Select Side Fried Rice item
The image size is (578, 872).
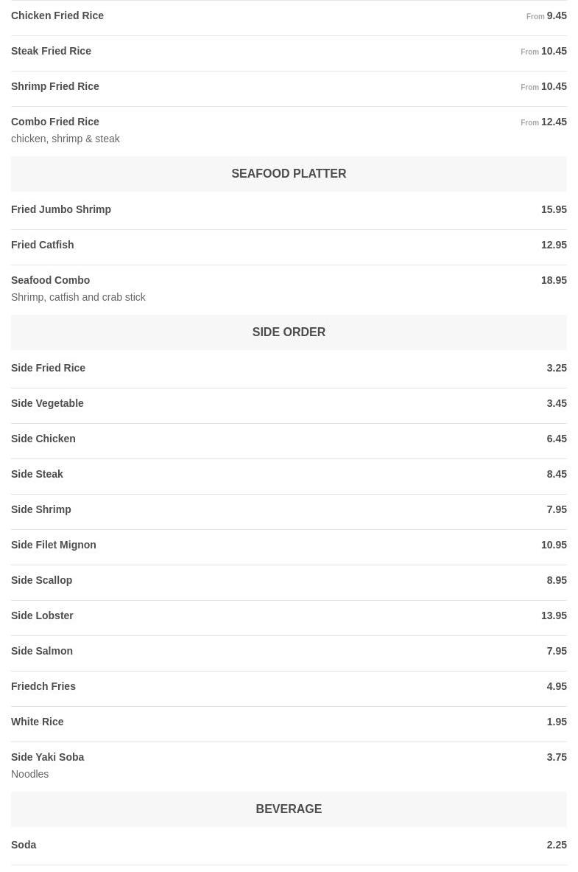[x=49, y=368]
